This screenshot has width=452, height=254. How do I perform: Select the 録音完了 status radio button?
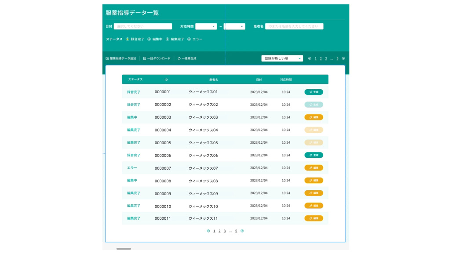[x=128, y=39]
